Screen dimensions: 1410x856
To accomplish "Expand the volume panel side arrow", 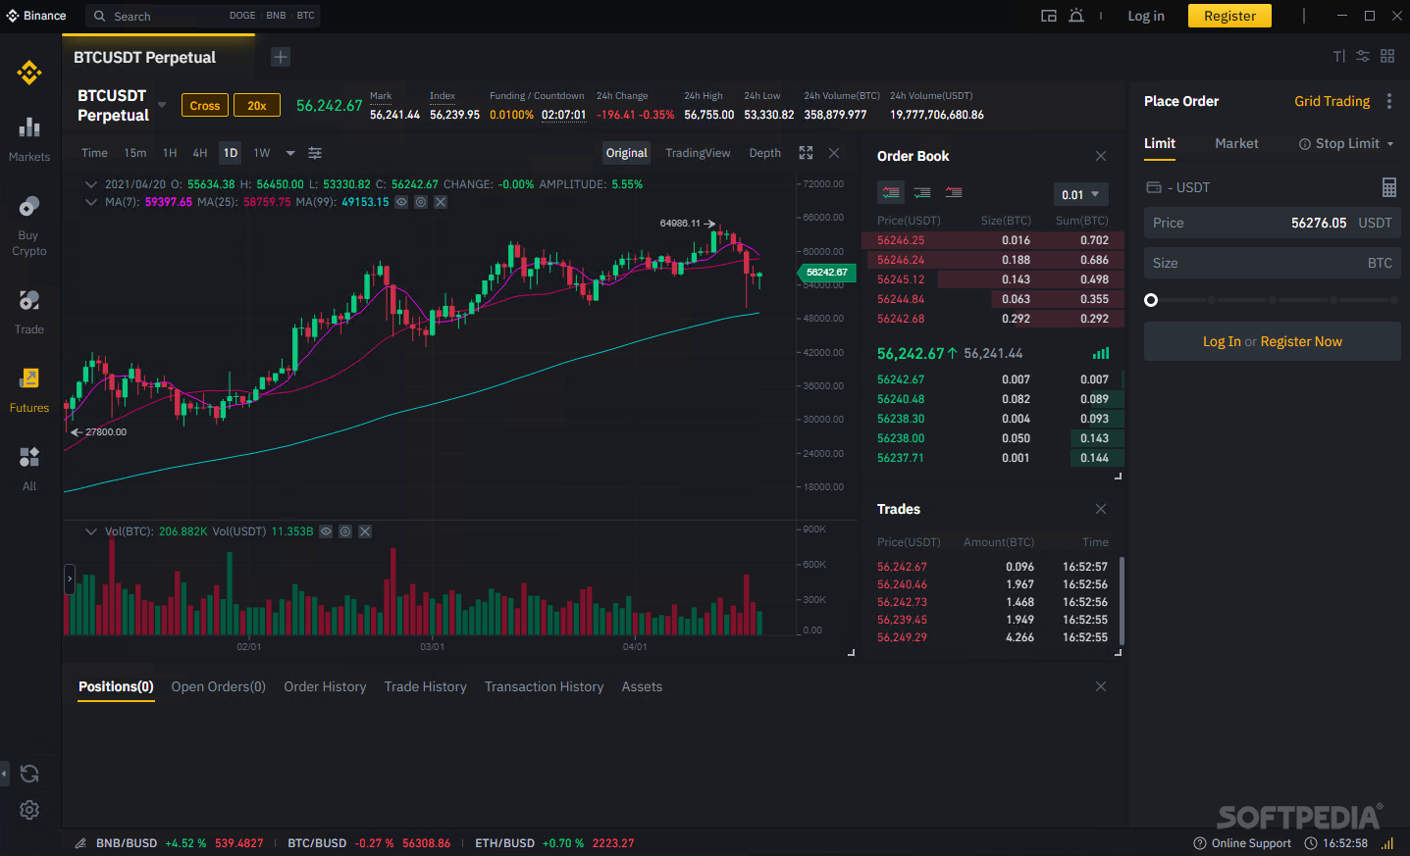I will [70, 579].
